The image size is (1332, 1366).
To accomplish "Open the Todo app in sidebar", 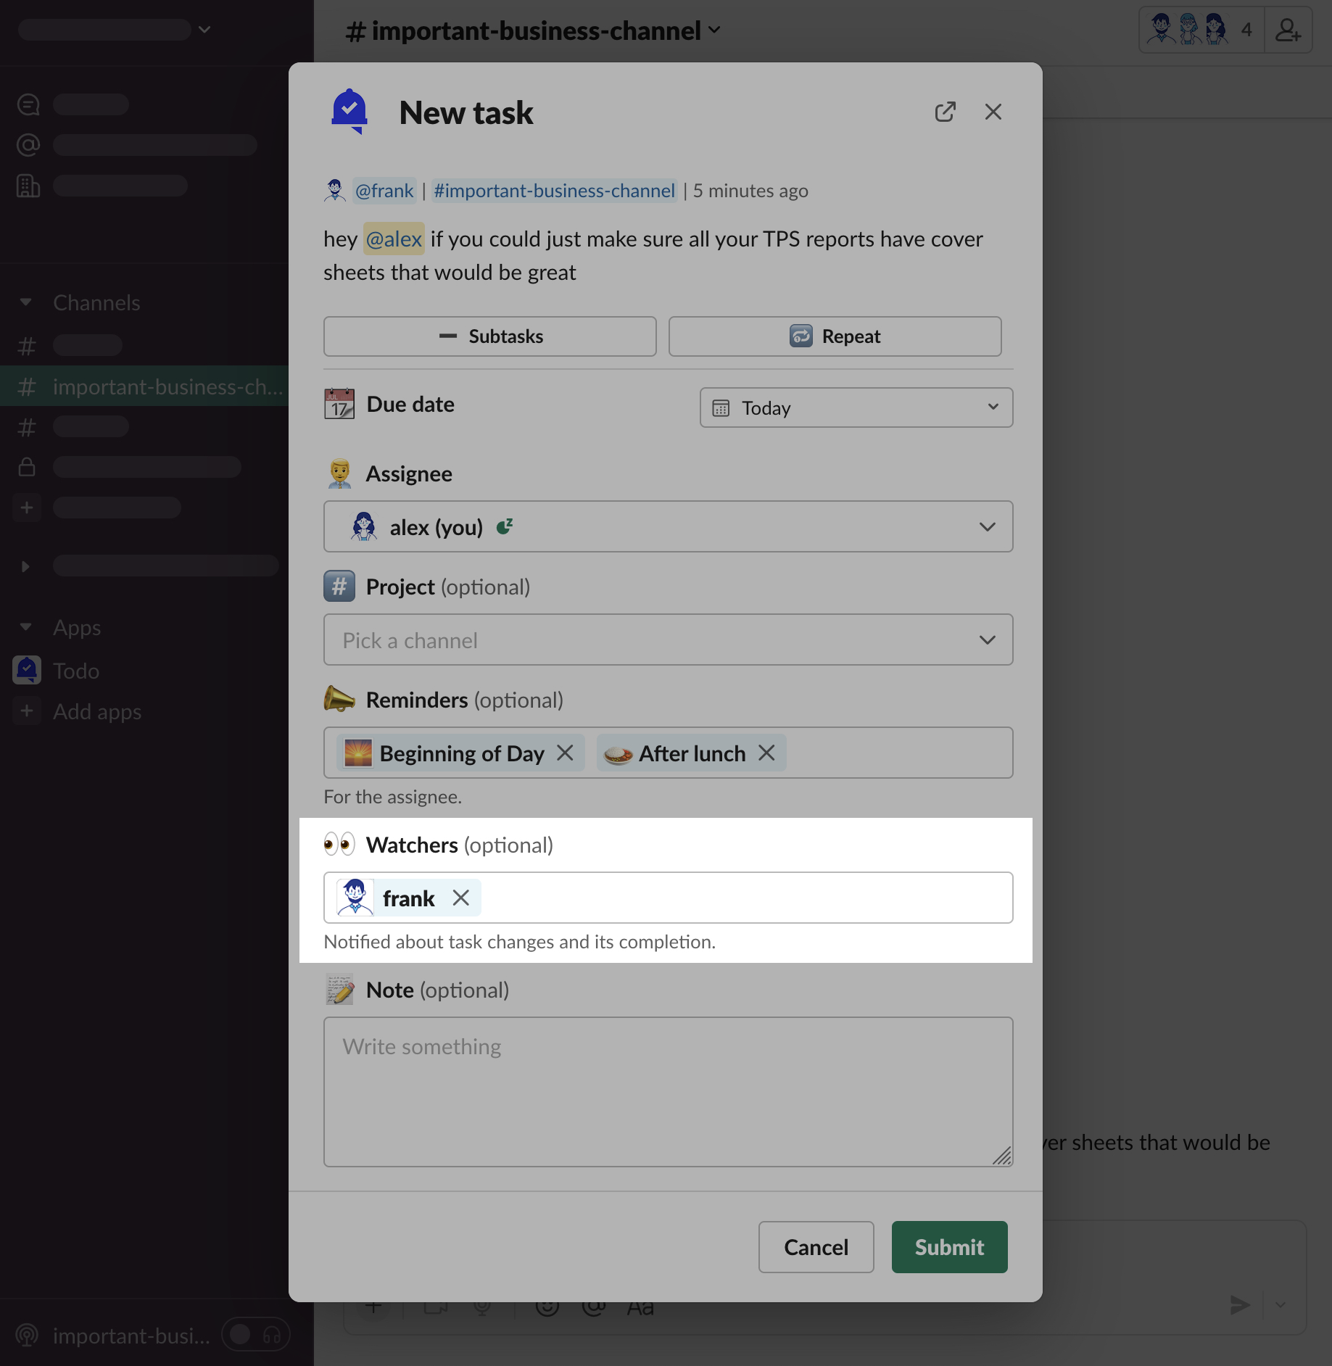I will (75, 671).
